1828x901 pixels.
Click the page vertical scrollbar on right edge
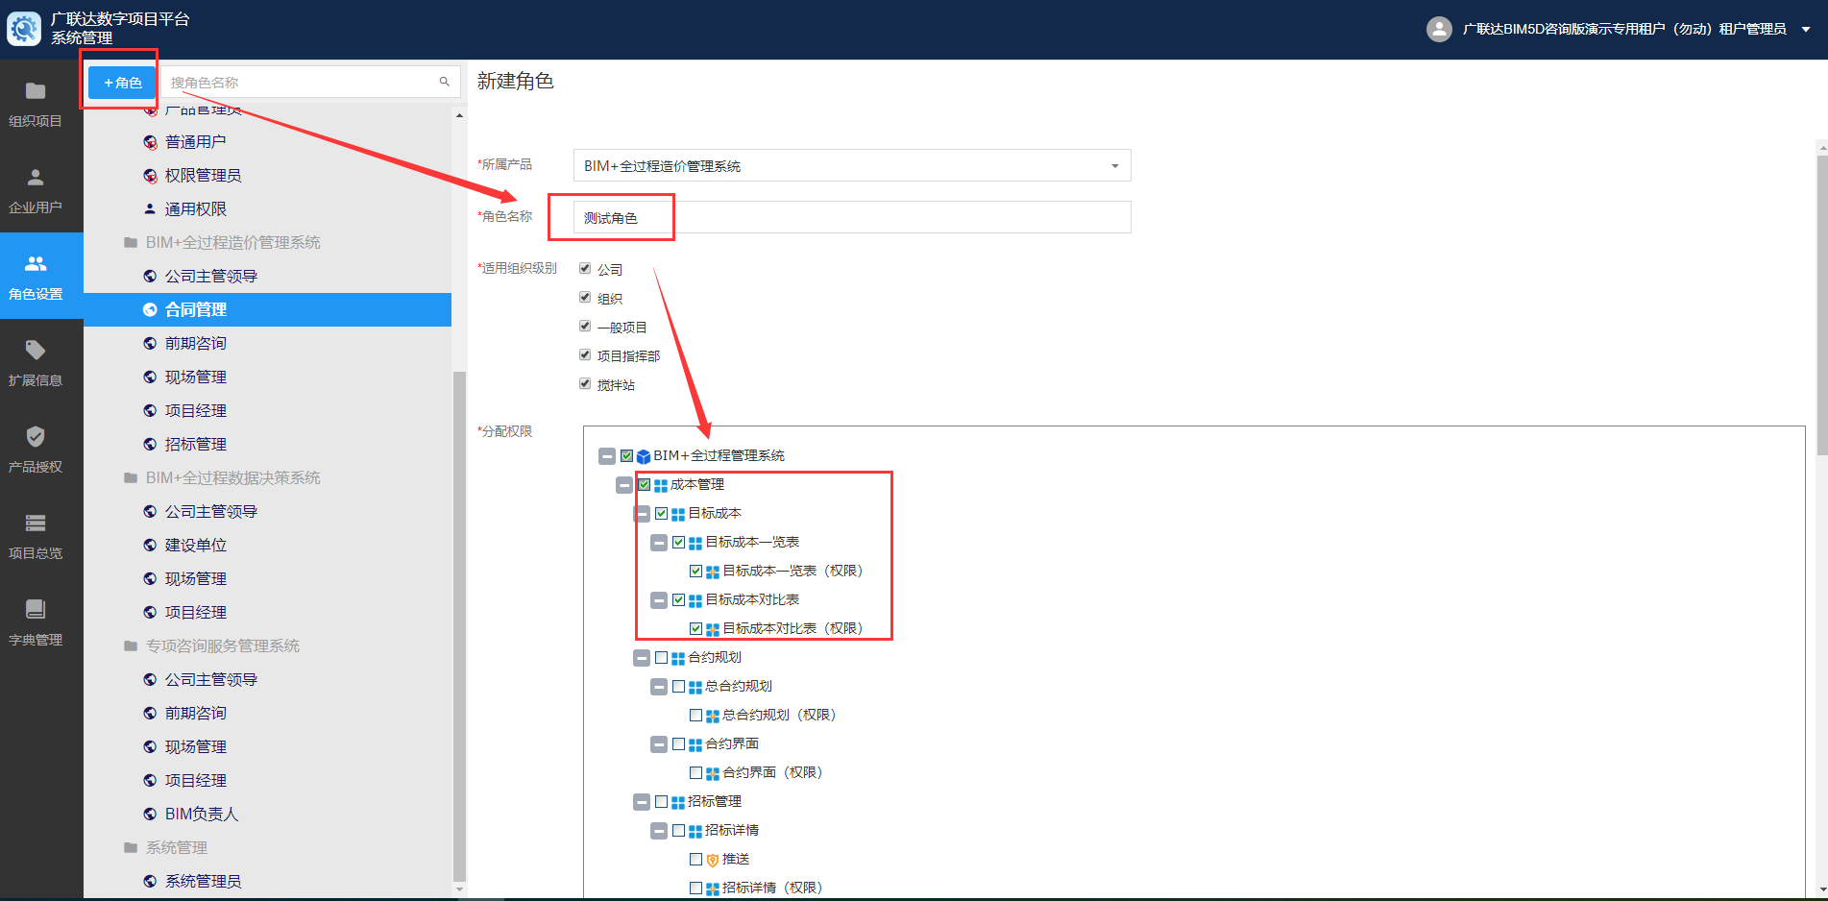click(1822, 305)
